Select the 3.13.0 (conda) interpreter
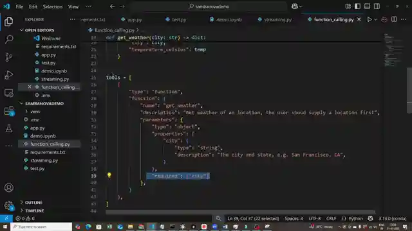Viewport: 412px width, 231px height. click(392, 218)
